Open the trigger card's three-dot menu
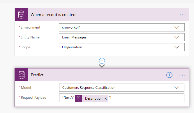Screen dimensions: 194x113 tap(183, 15)
